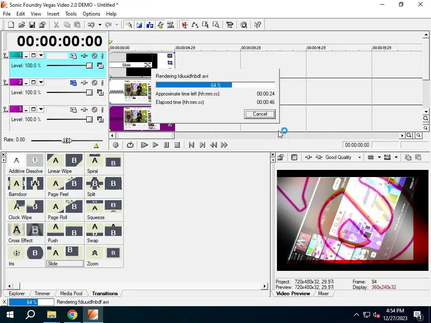
Task: Click the Record button in transport
Action: 116,145
